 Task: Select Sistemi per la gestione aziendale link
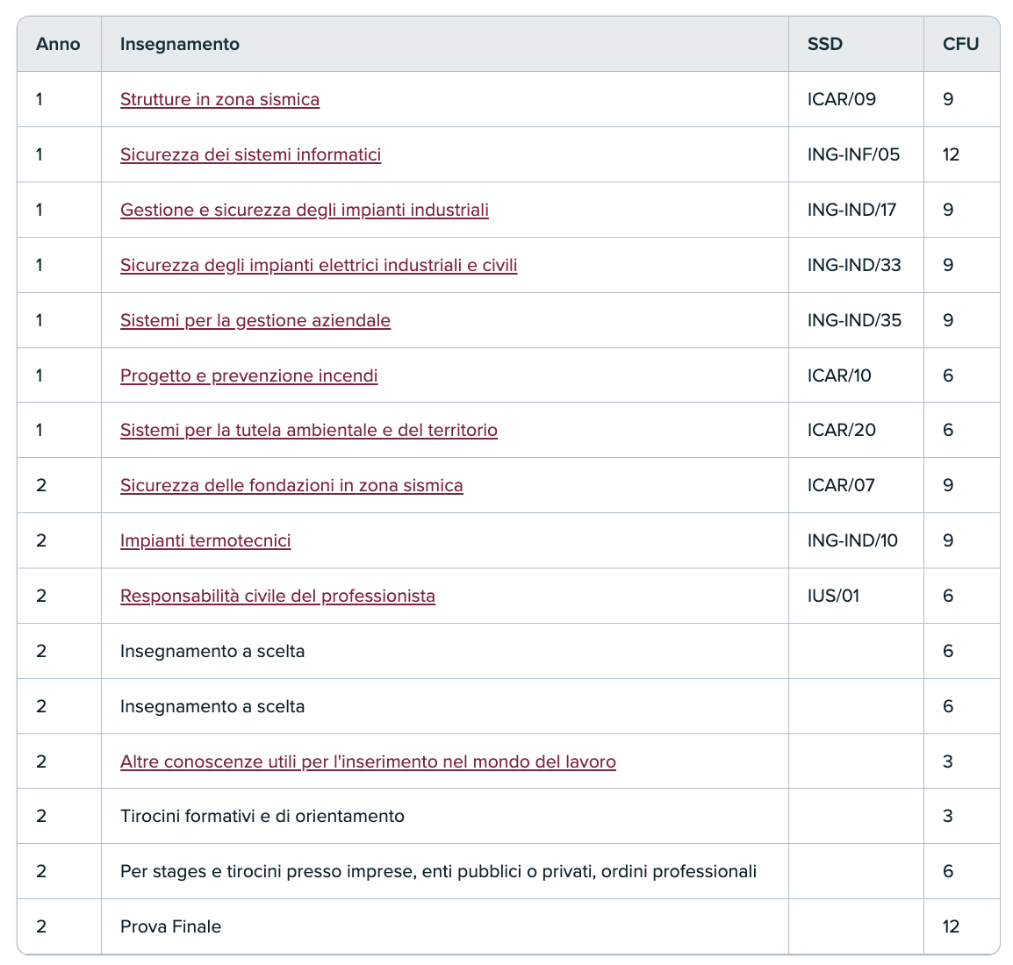click(255, 320)
